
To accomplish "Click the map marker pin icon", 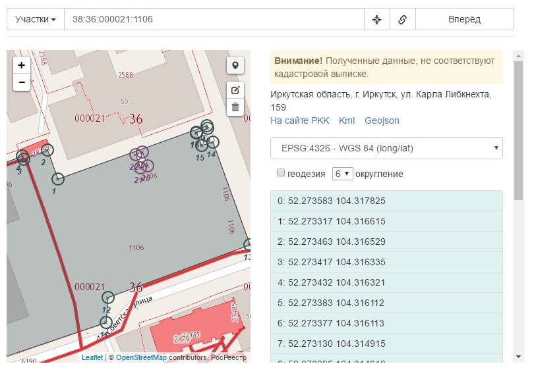I will (x=235, y=65).
